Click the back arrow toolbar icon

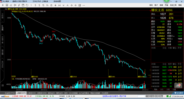3,5
